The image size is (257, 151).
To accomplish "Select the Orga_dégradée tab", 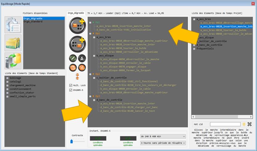I will 76,13.
